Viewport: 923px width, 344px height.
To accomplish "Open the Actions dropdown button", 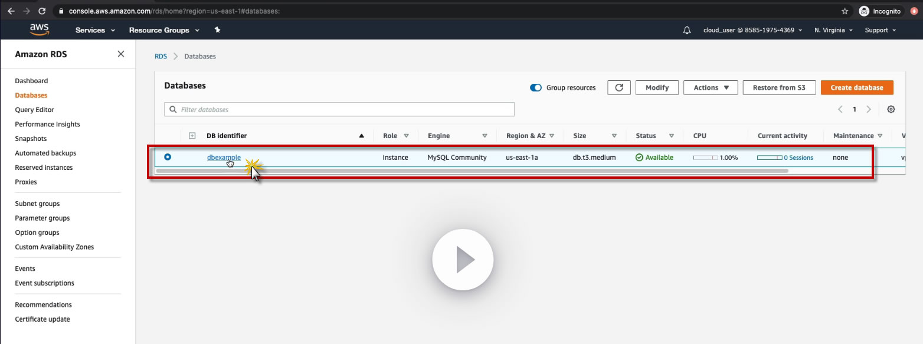I will (x=711, y=87).
